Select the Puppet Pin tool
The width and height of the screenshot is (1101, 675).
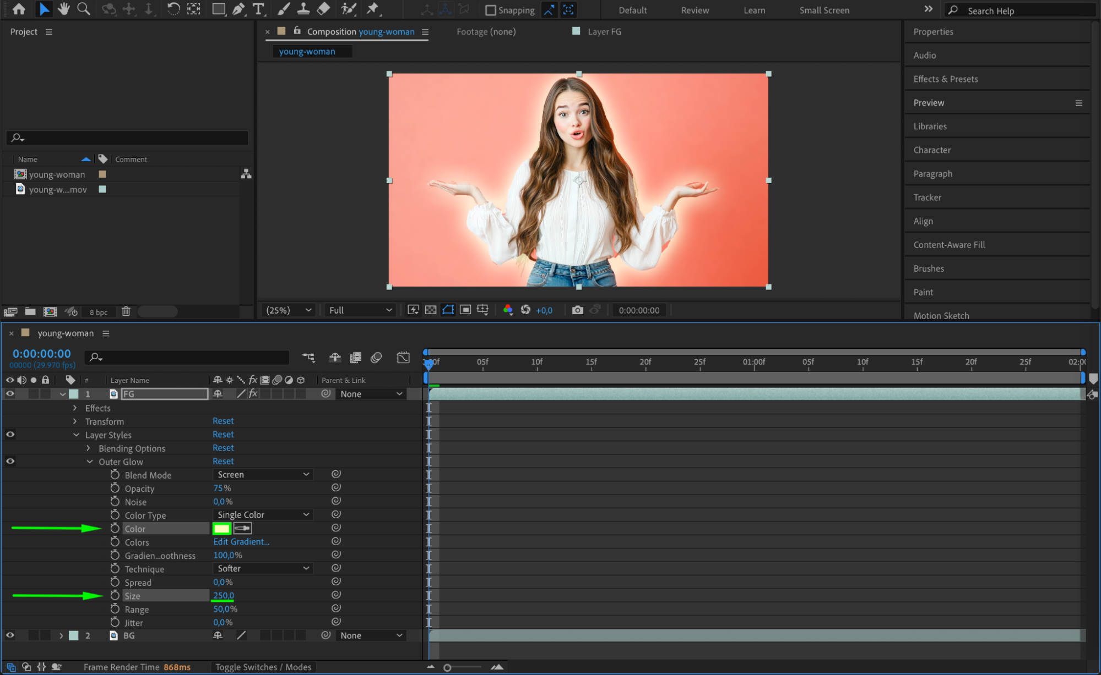point(373,9)
